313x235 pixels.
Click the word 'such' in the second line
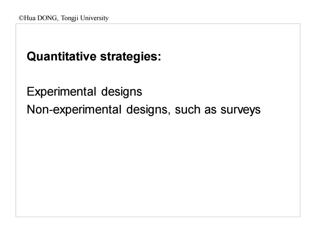(x=187, y=109)
